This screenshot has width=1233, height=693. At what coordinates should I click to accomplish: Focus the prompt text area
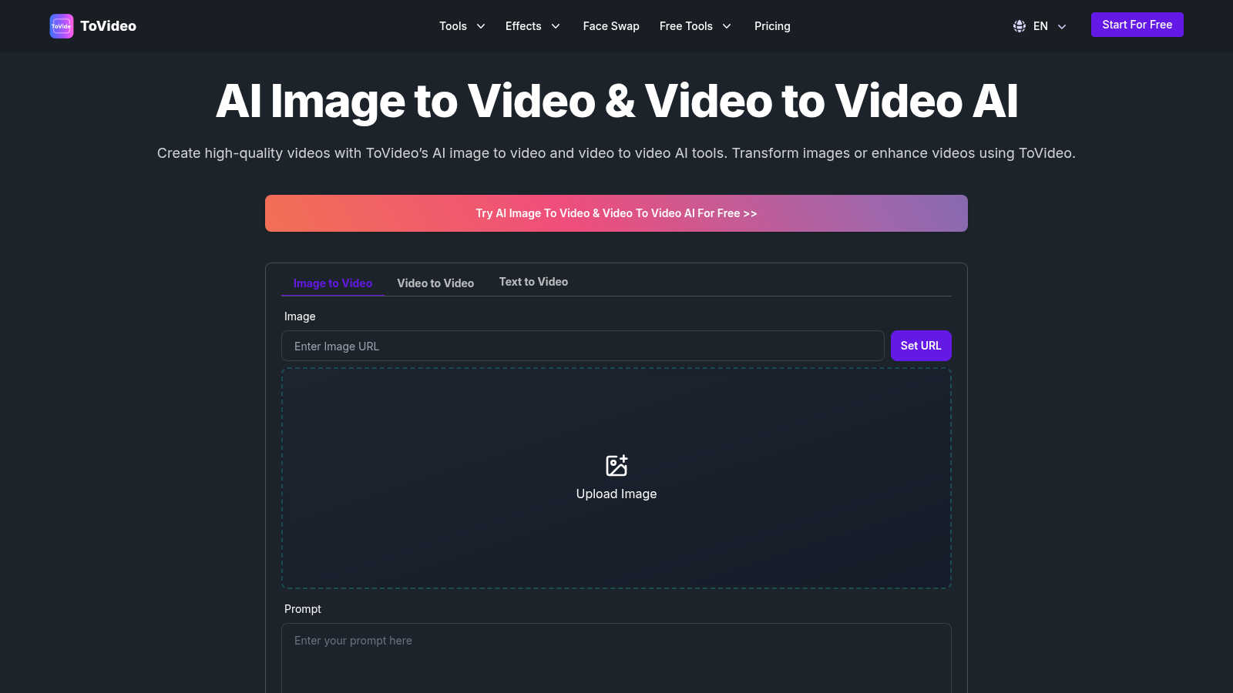[x=616, y=658]
